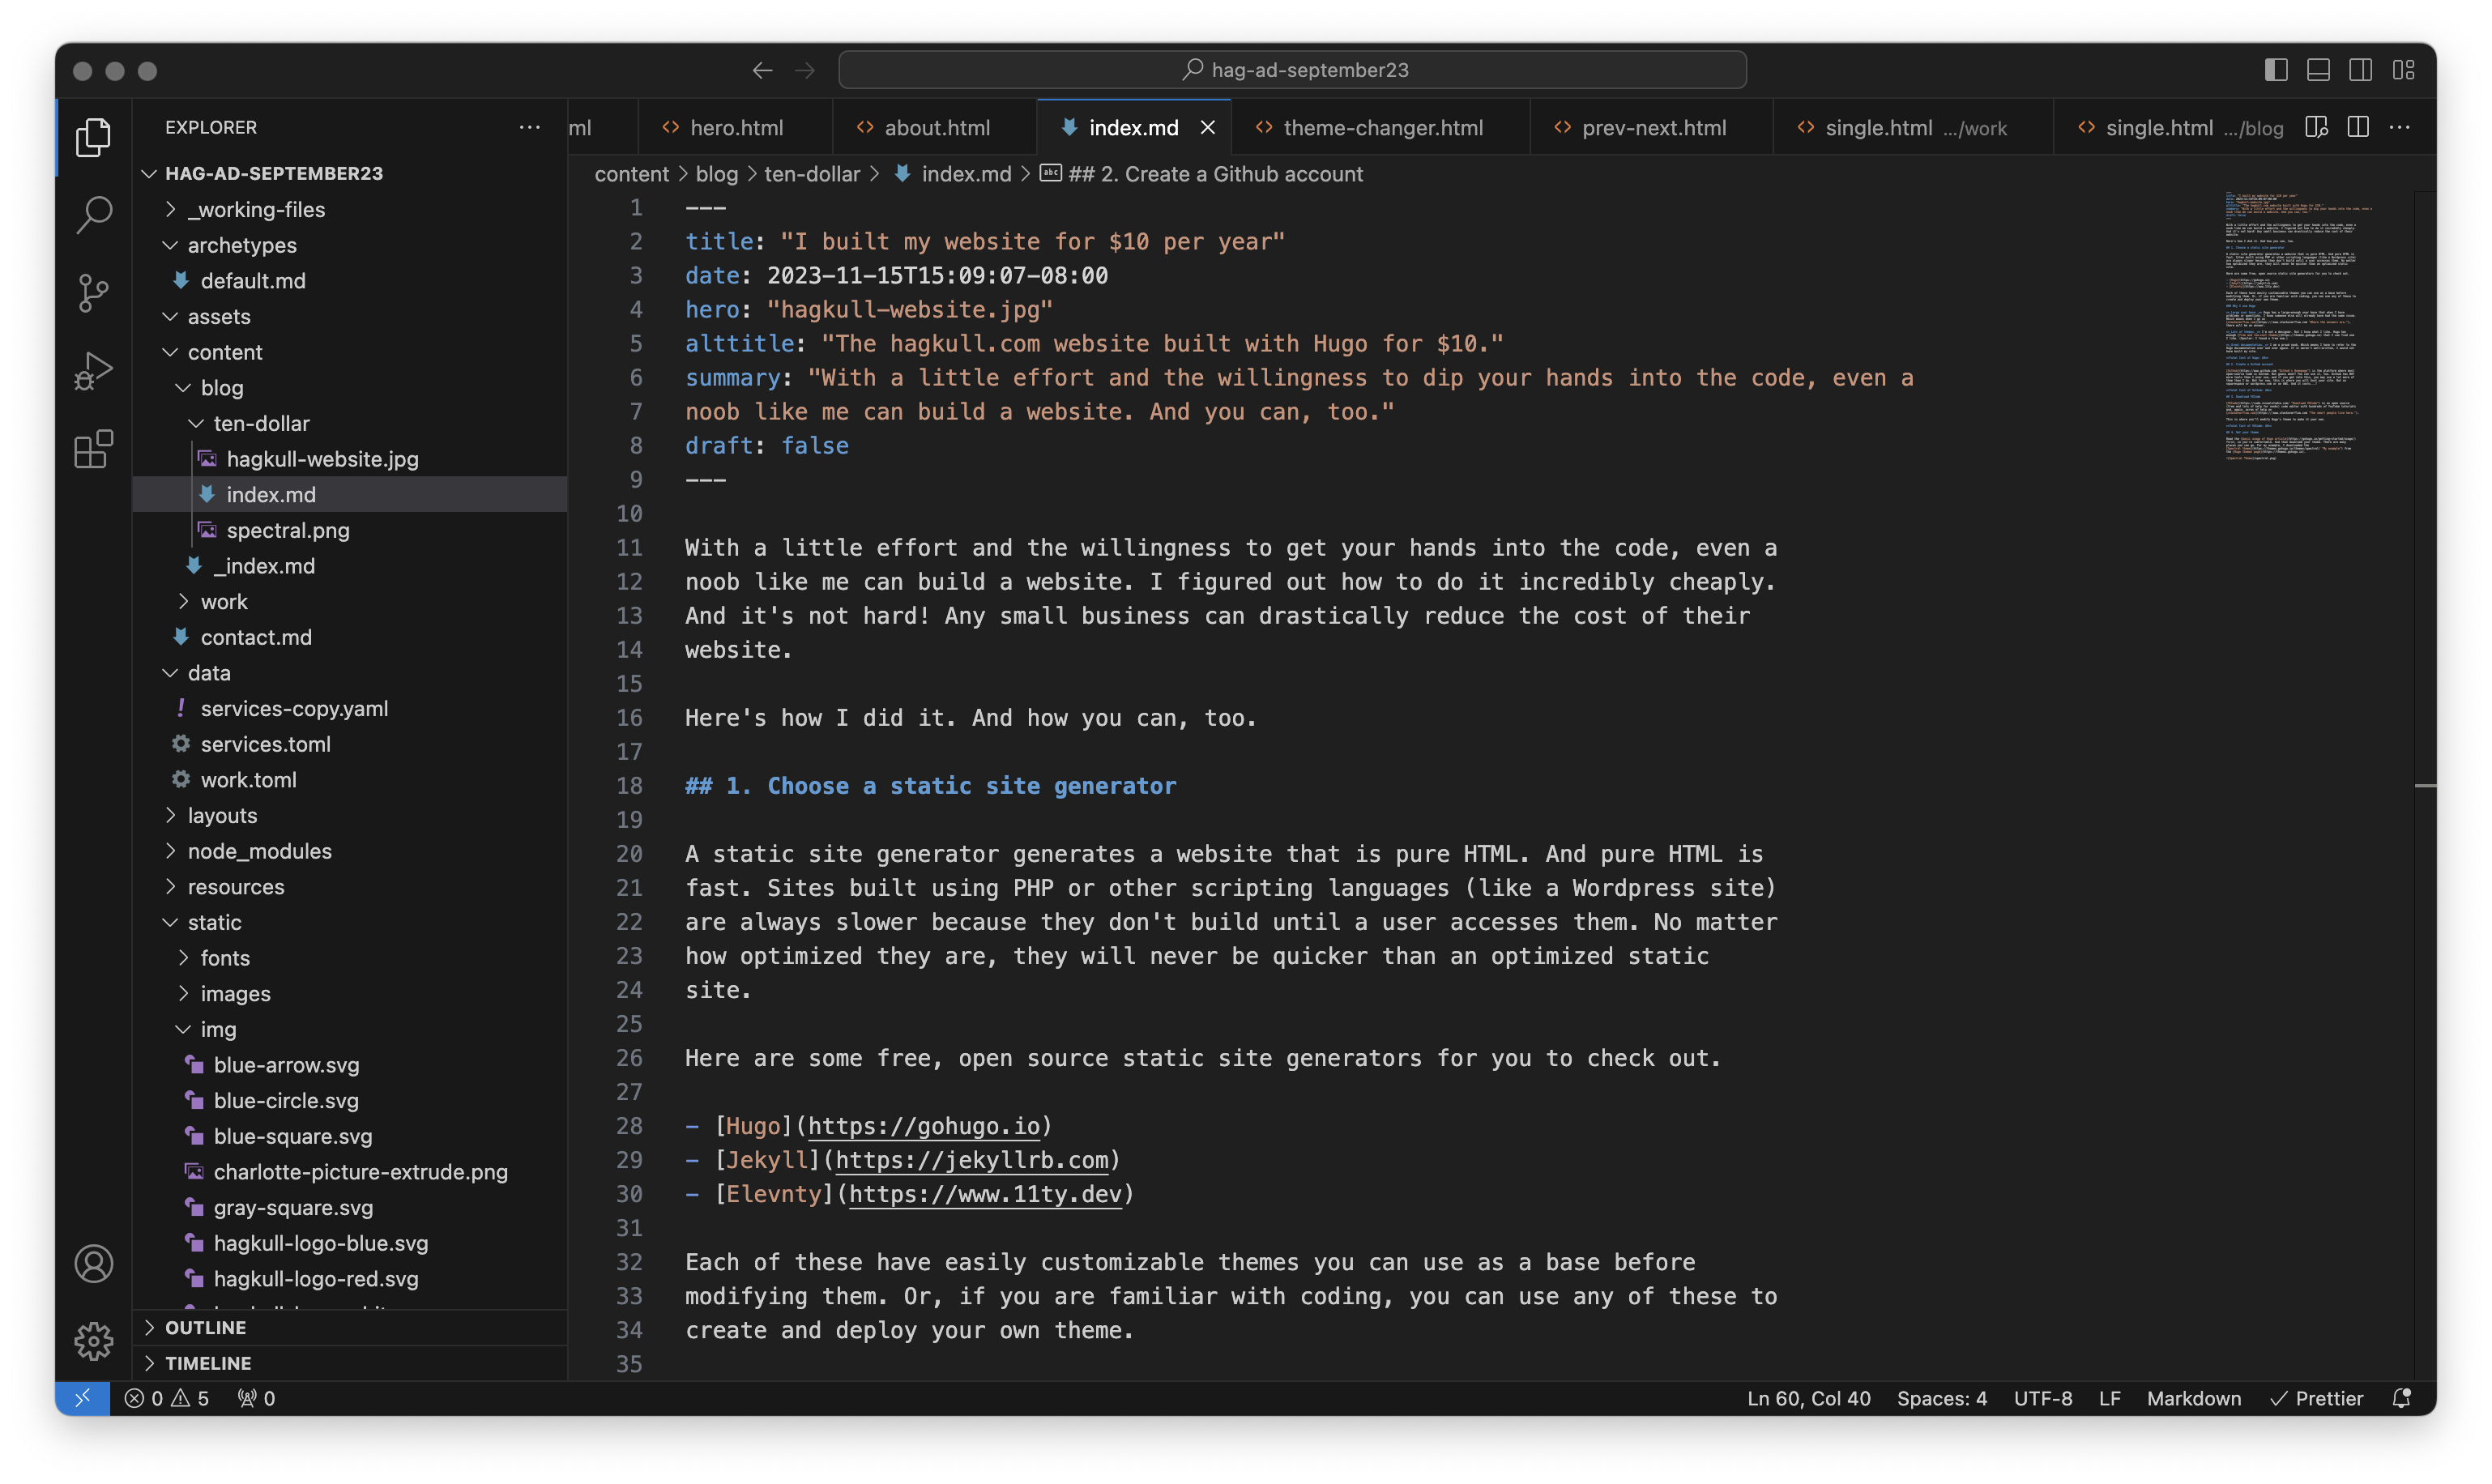This screenshot has height=1484, width=2492.
Task: Toggle the primary side bar
Action: click(2276, 70)
